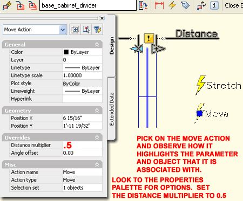This screenshot has width=243, height=201.
Task: Select the Distance parameter label
Action: pyautogui.click(x=197, y=34)
